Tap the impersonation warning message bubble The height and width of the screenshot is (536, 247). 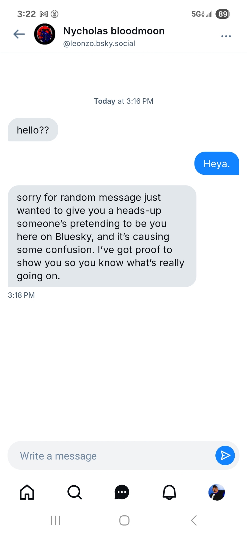pos(102,236)
